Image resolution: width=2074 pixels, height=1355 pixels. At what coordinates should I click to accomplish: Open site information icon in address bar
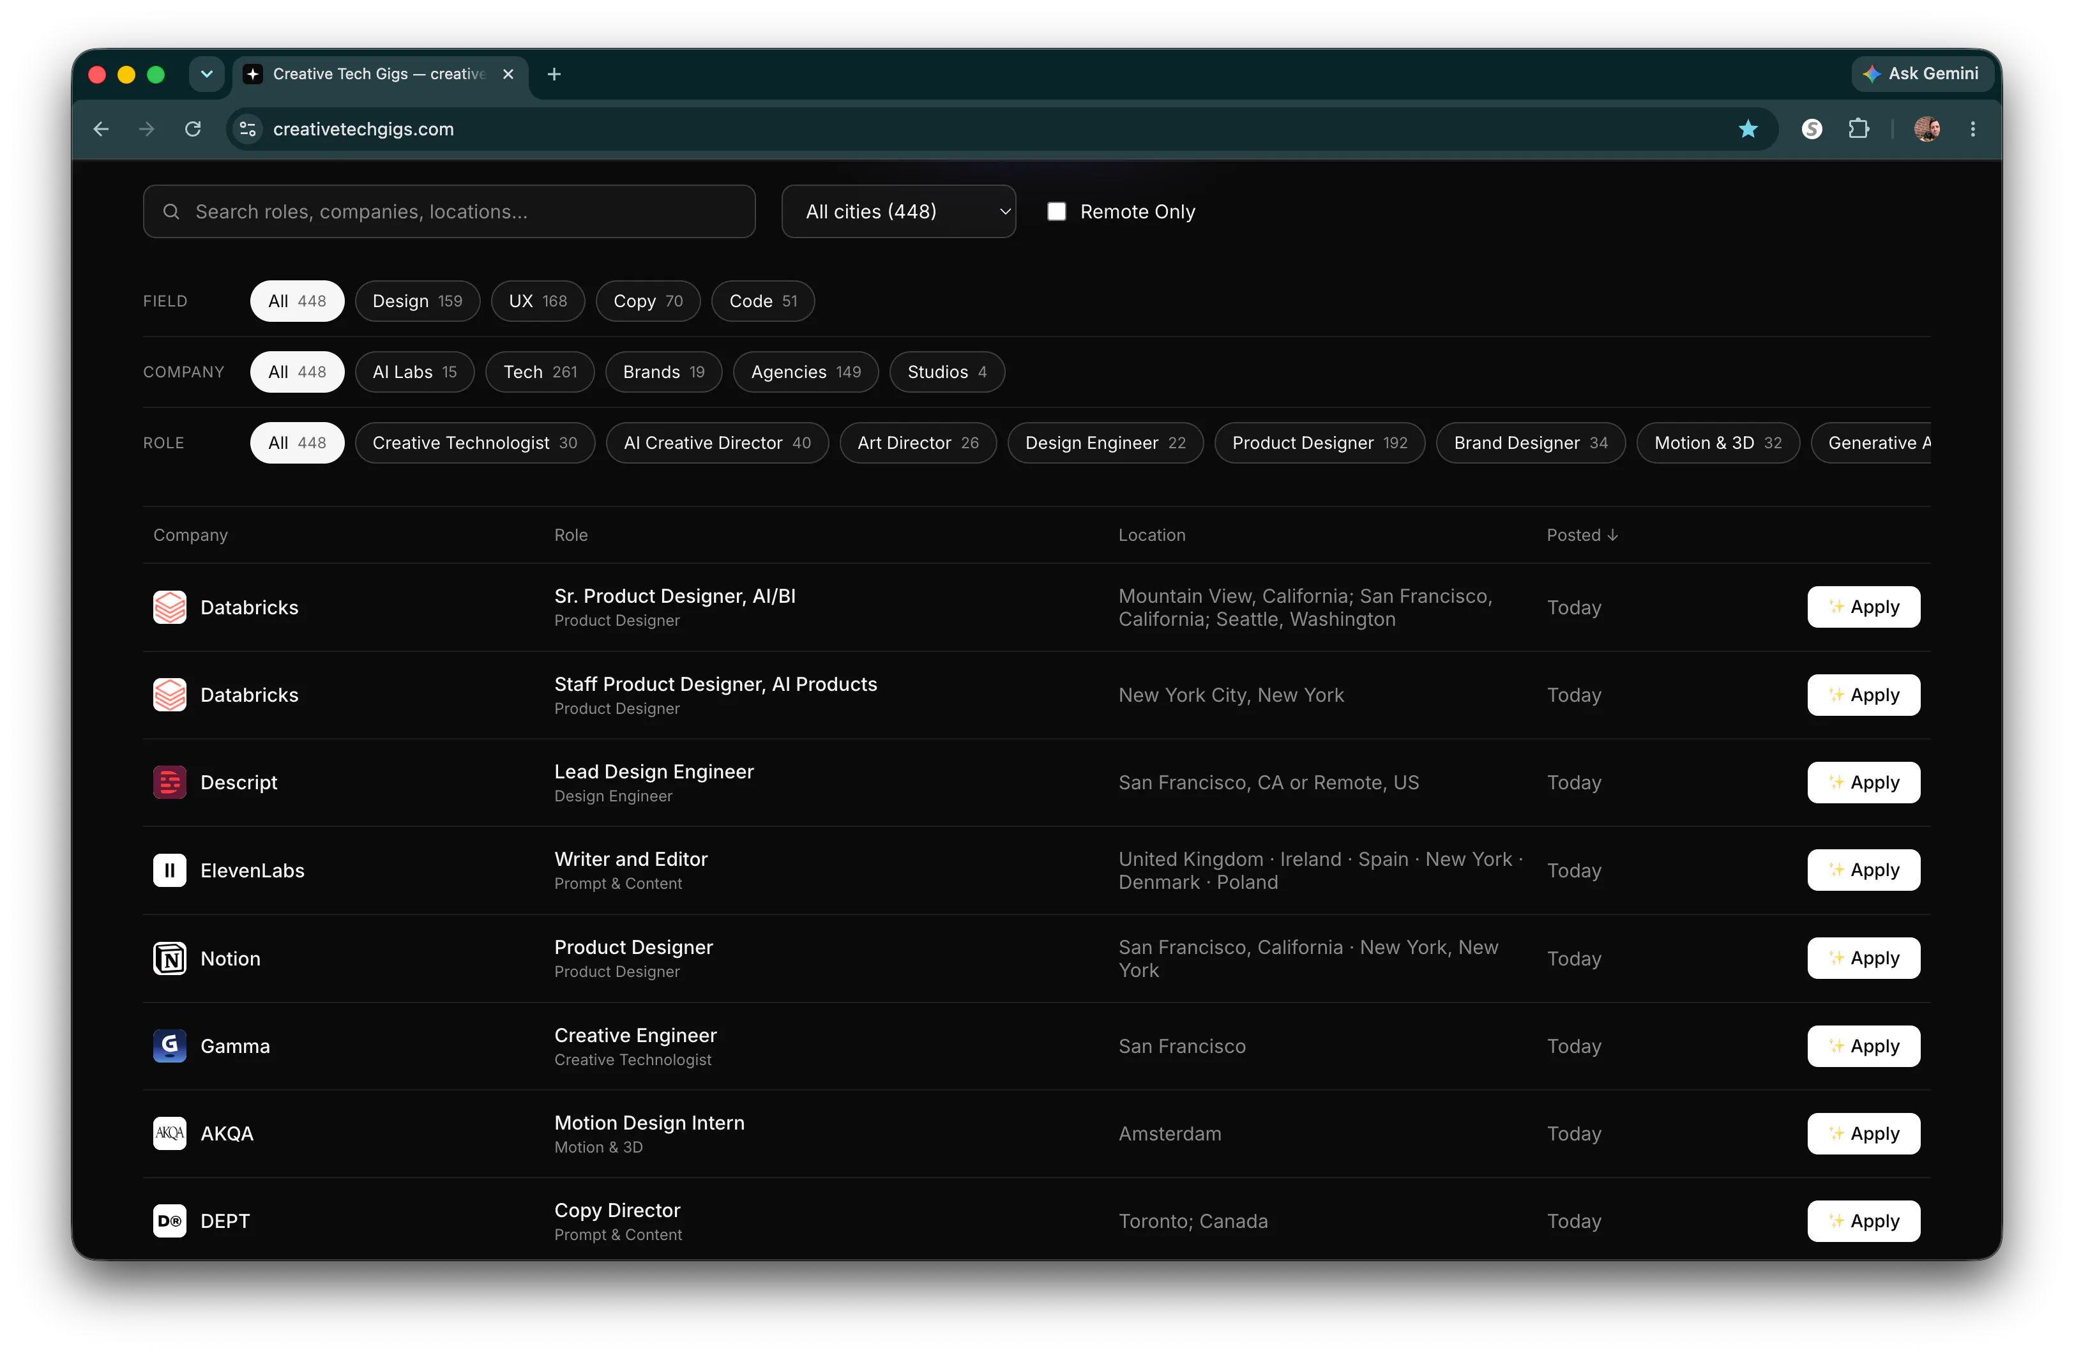(x=248, y=129)
